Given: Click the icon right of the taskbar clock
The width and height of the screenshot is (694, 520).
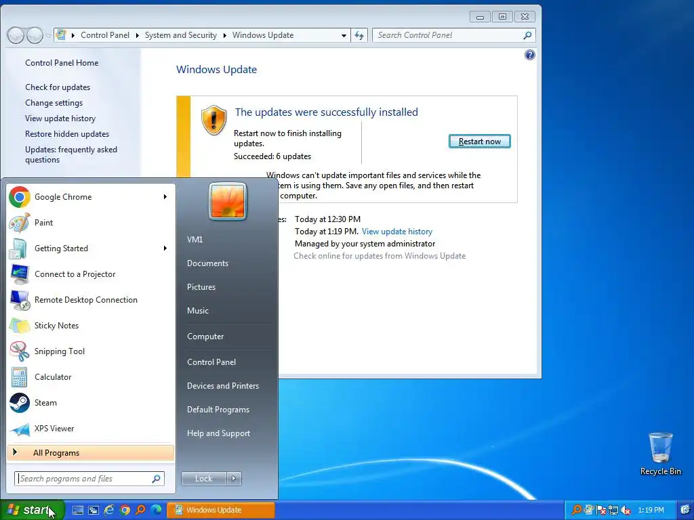Looking at the screenshot, I should coord(686,510).
